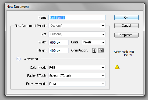
Task: Select landscape orientation icon
Action: (101, 50)
